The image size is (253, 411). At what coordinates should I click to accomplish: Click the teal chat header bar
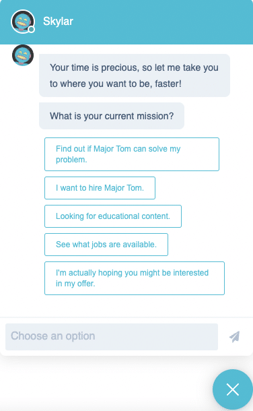126,22
